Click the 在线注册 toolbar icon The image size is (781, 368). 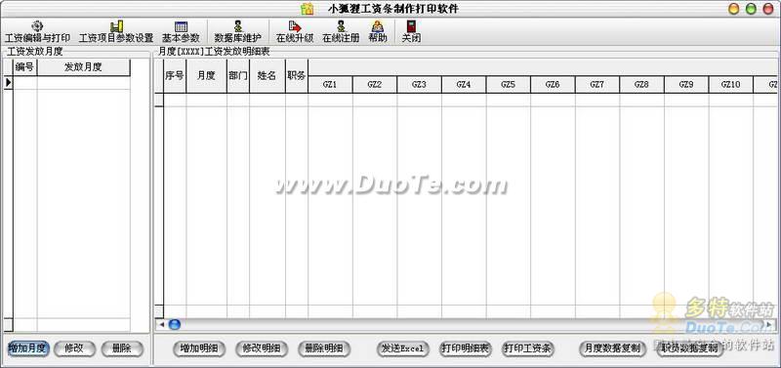(341, 32)
